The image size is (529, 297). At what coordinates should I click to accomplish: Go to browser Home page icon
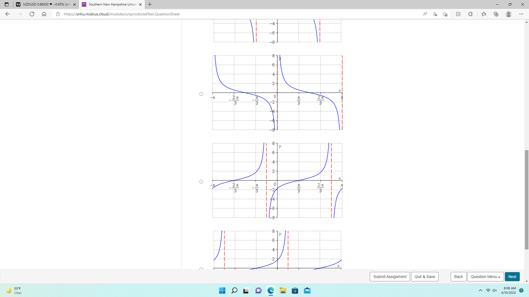[x=44, y=14]
